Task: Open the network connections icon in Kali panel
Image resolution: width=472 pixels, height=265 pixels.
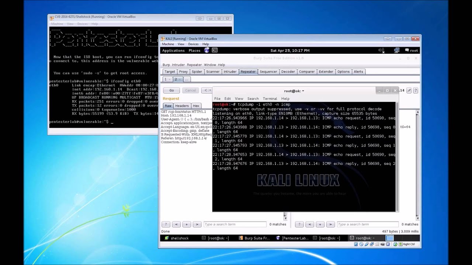Action: pyautogui.click(x=397, y=50)
